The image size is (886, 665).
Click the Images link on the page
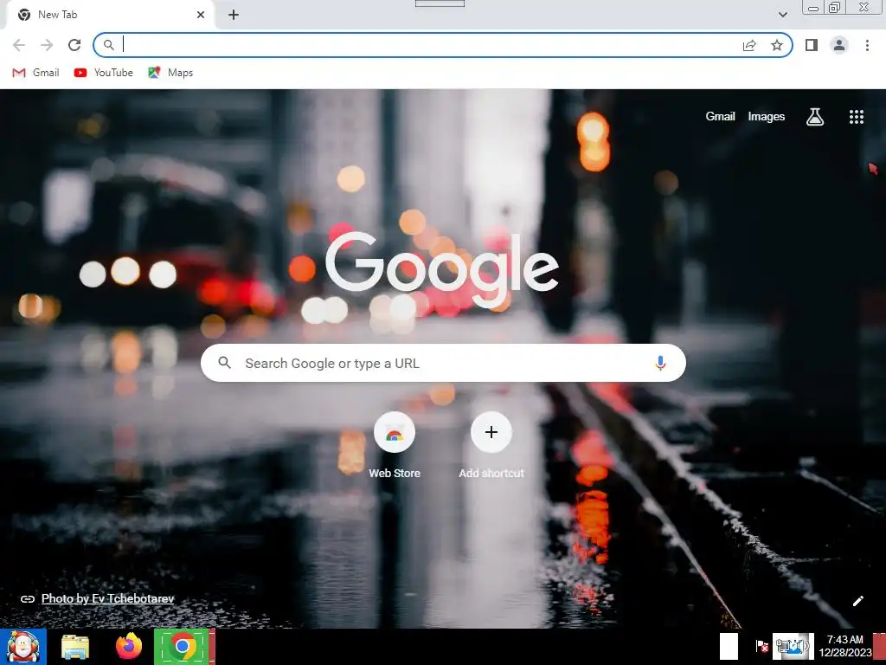tap(767, 117)
